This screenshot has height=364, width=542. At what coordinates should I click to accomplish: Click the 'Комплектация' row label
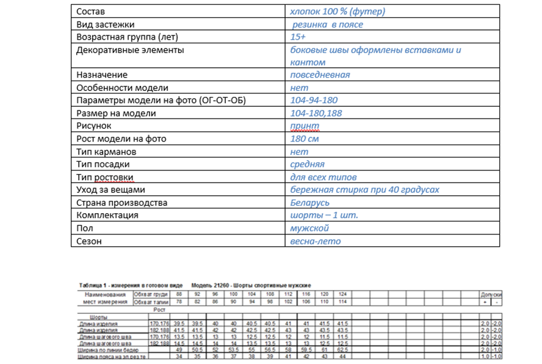(107, 215)
